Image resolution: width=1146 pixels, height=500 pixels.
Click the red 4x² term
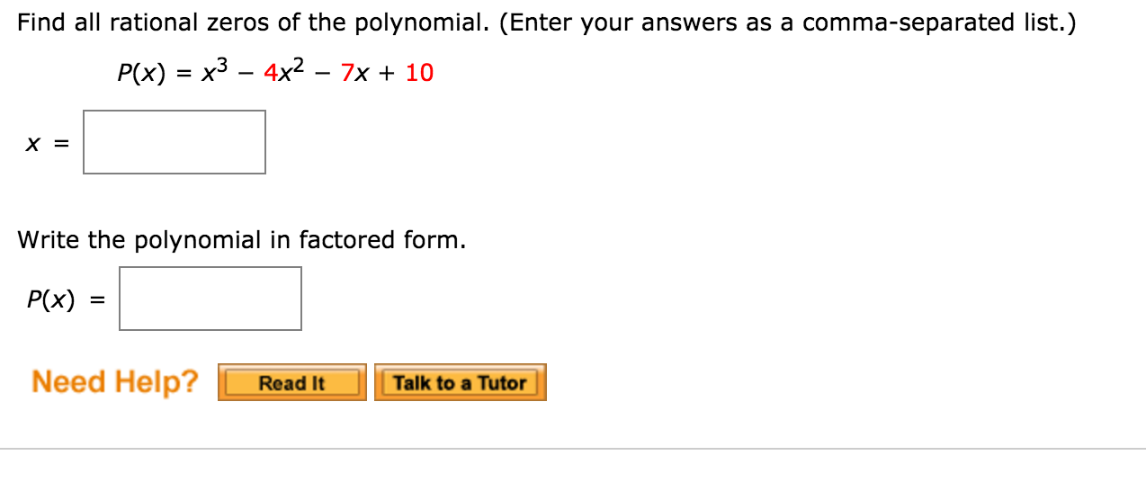pos(285,73)
